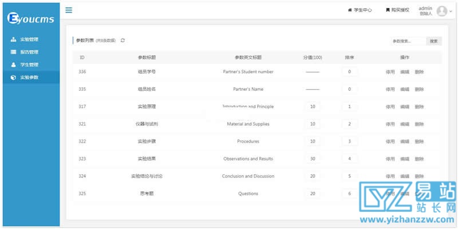Click 停用 for 实验结果 row

390,159
